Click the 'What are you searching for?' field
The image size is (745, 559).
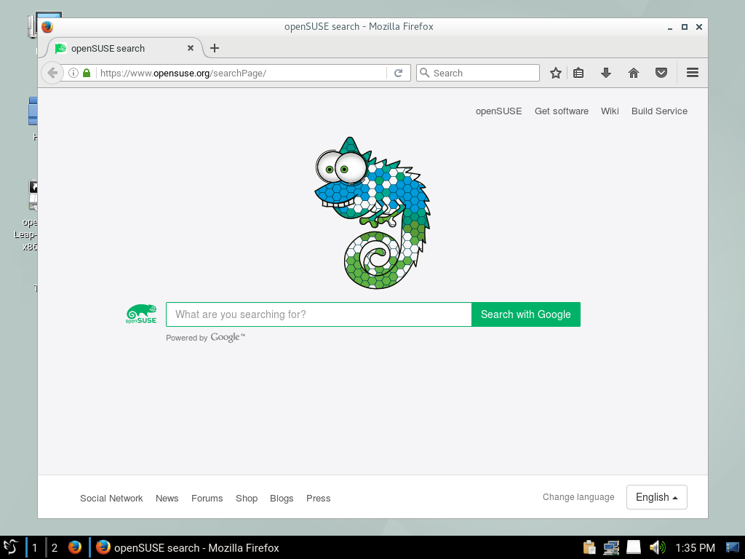coord(319,314)
